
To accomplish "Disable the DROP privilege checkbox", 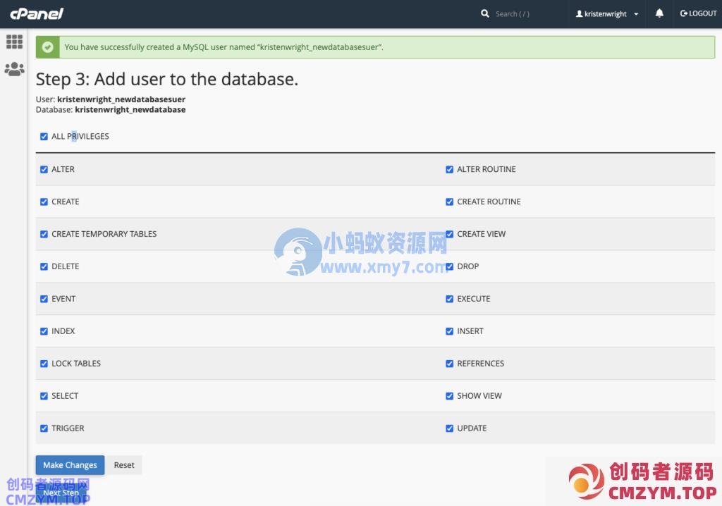I will (x=449, y=266).
